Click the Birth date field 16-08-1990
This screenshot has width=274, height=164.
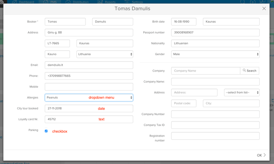click(184, 22)
